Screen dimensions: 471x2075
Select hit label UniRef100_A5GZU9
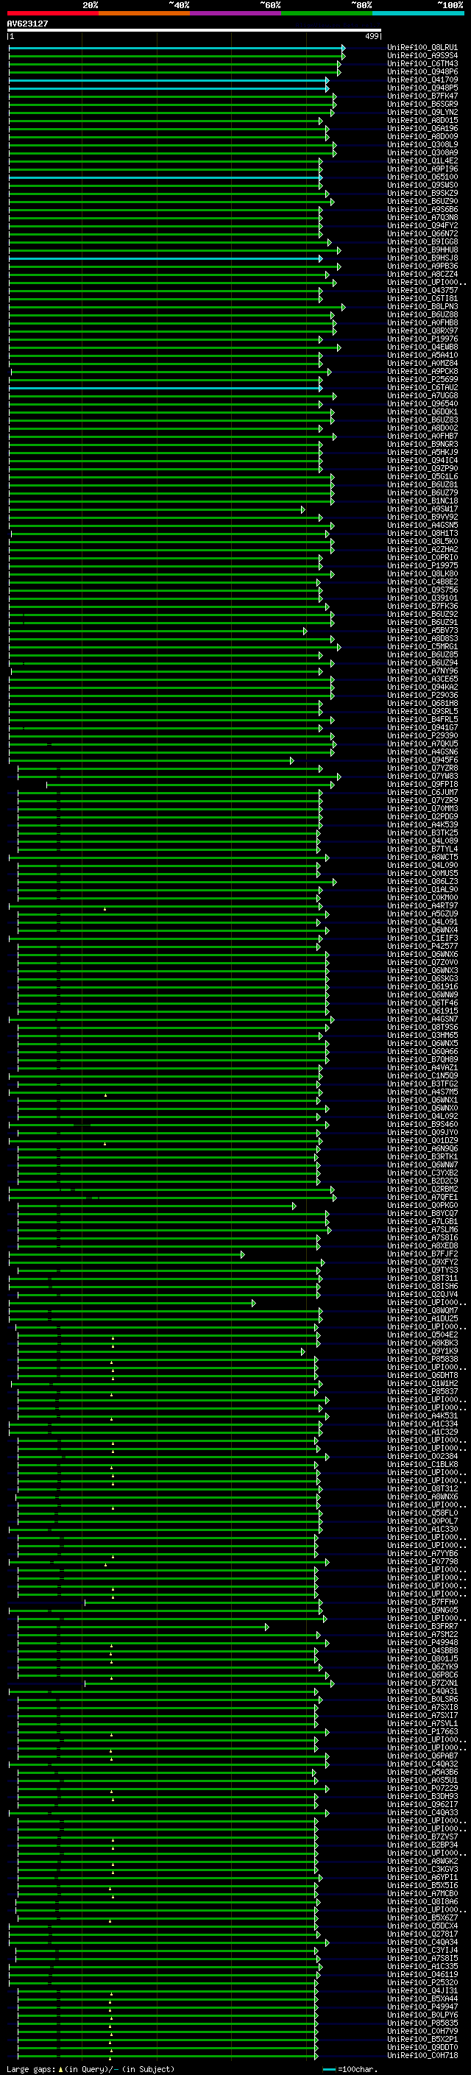coord(422,914)
